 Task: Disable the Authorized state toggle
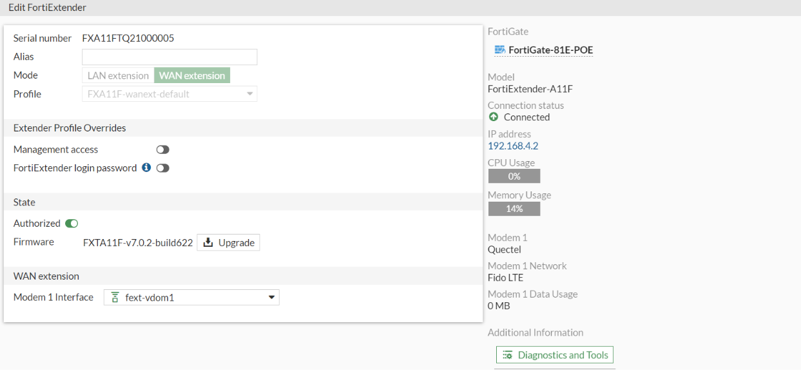[71, 223]
